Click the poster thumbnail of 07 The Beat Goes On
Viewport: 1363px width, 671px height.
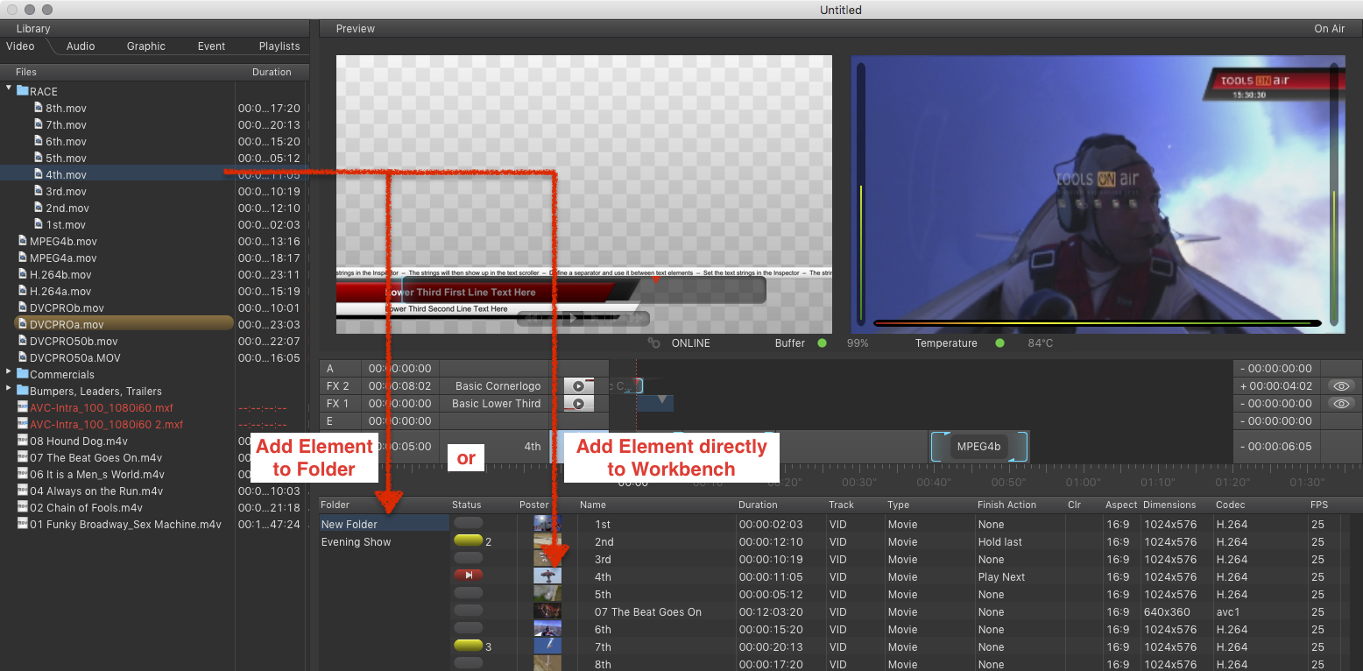coord(547,611)
